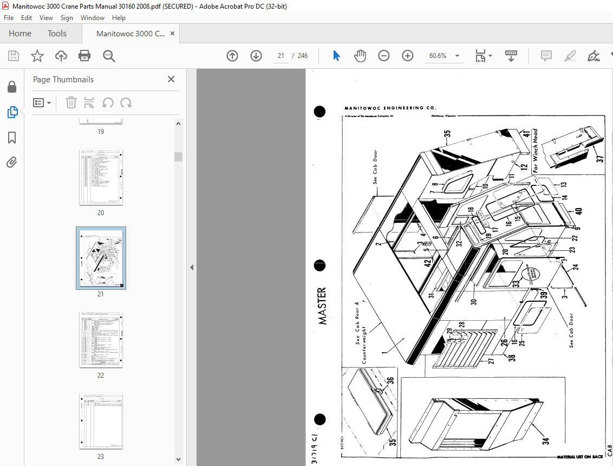Select page 22 thumbnail
Viewport: 613px width, 466px height.
point(101,340)
